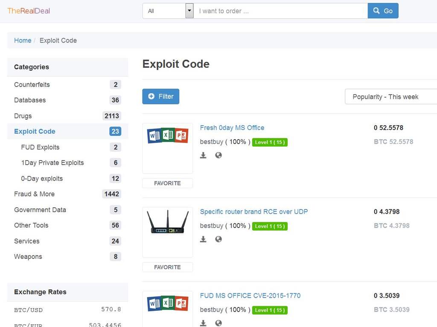Click the download icon under Fresh 0day MS Office
This screenshot has height=327, width=437.
click(x=203, y=155)
